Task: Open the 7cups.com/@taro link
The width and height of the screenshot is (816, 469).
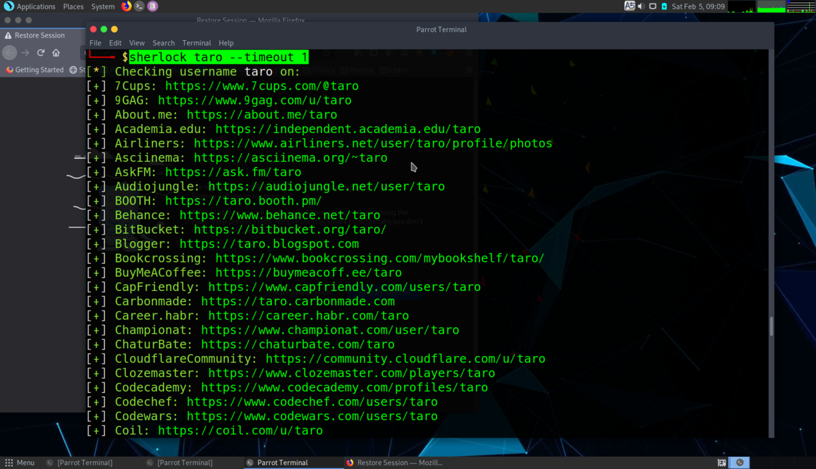Action: click(262, 86)
